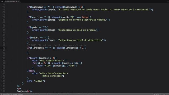Click line number 95 in gutter
This screenshot has height=95, width=169.
point(4,58)
